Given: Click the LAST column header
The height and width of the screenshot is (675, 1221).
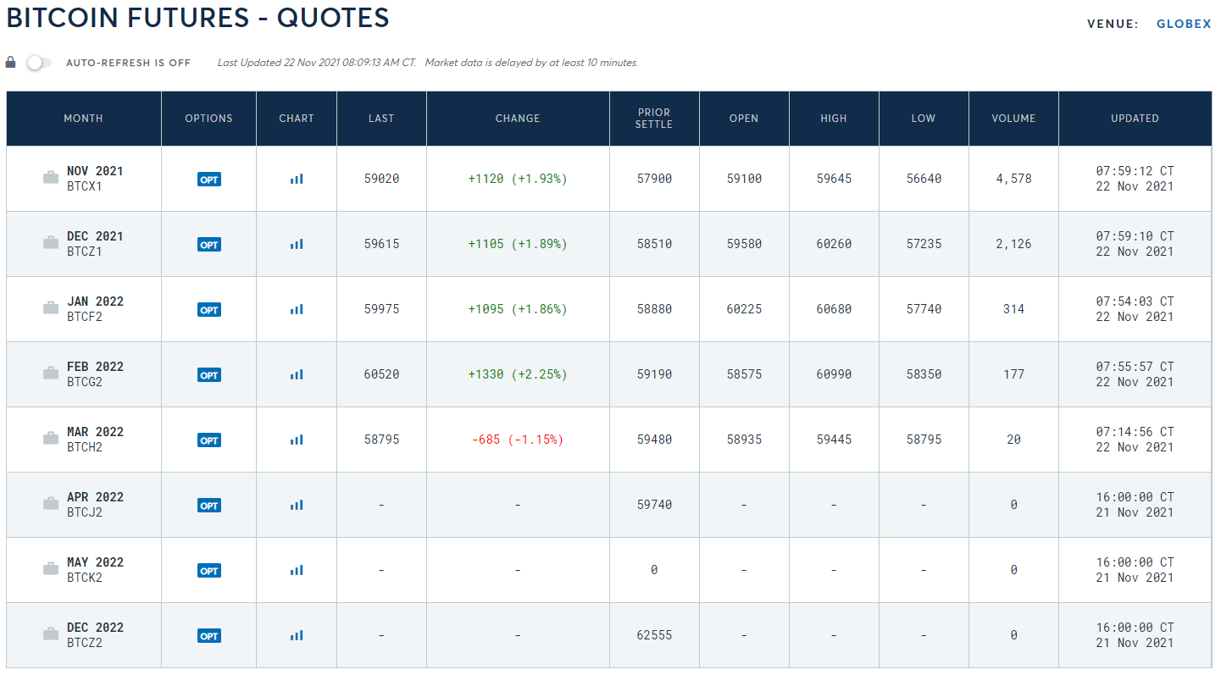Looking at the screenshot, I should click(381, 119).
